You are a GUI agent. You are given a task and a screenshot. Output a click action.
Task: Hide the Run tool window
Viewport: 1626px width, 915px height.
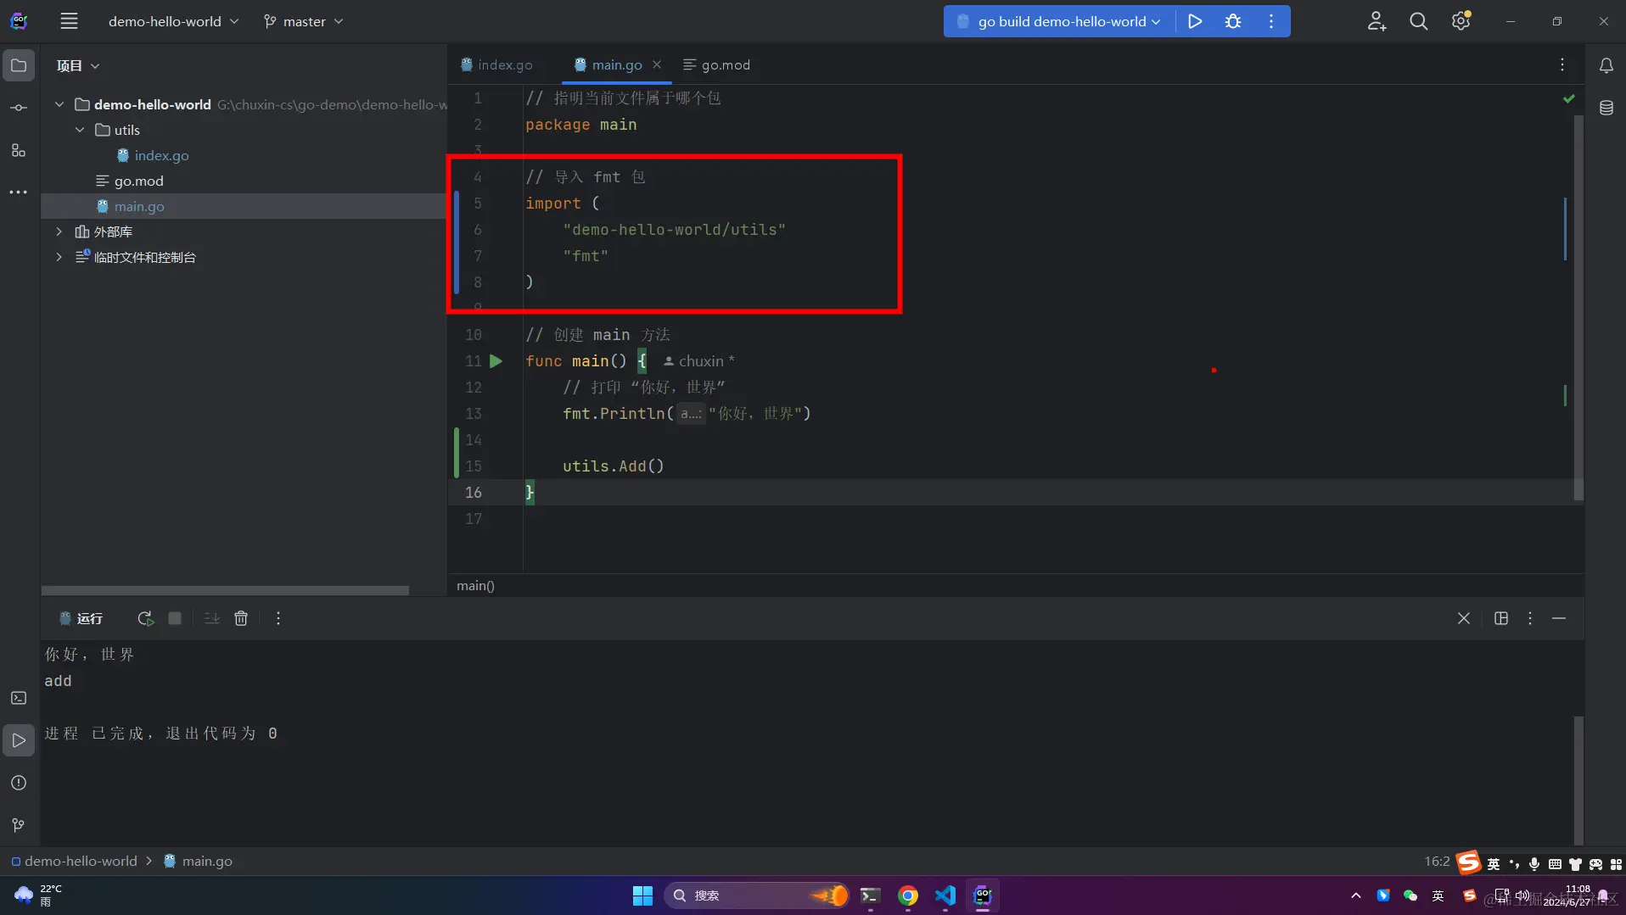click(x=1559, y=618)
